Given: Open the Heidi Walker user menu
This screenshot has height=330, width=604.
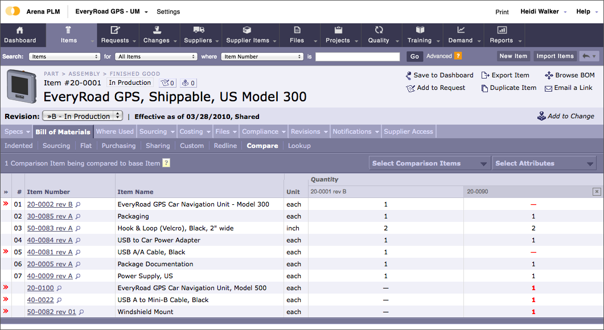Looking at the screenshot, I should click(x=544, y=11).
